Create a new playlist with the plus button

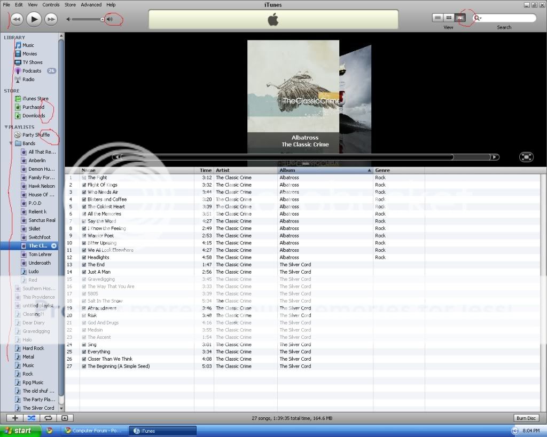[x=15, y=418]
